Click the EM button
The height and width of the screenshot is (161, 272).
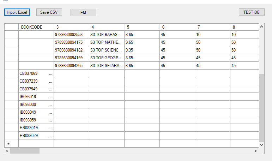83,12
